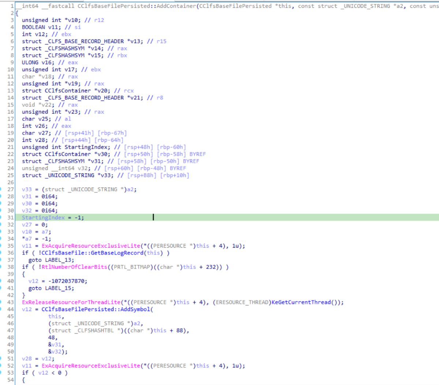The height and width of the screenshot is (385, 439).
Task: Click the v27 = 0 assignment
Action: tap(35, 225)
